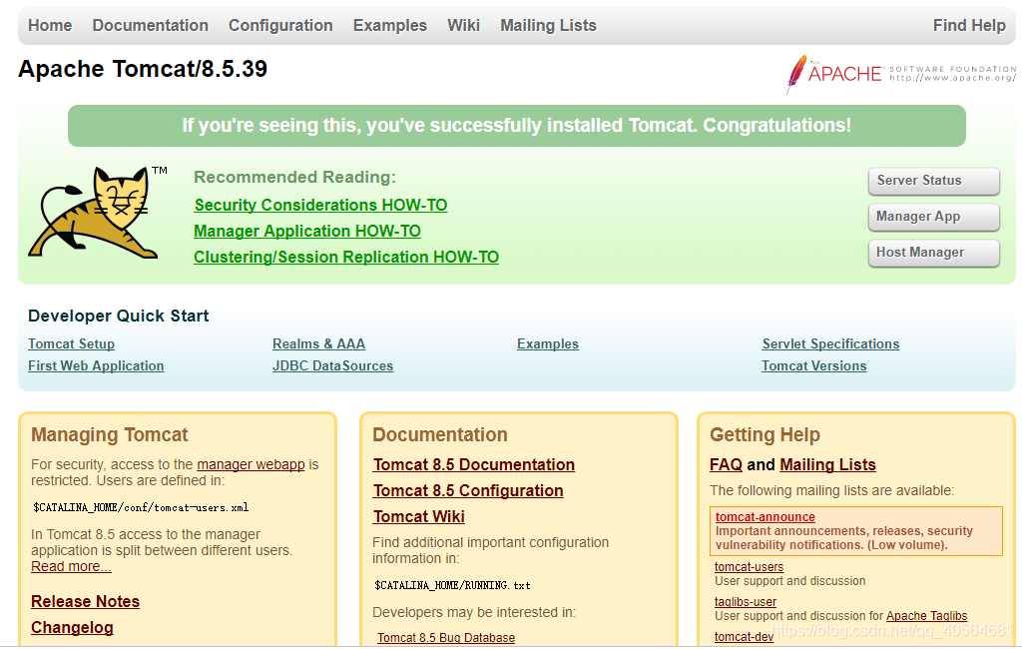Click the Managing Tomcat heading
The image size is (1022, 649).
point(110,435)
